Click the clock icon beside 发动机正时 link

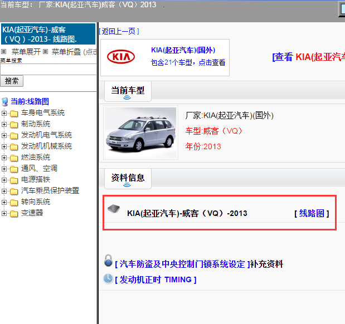click(108, 278)
